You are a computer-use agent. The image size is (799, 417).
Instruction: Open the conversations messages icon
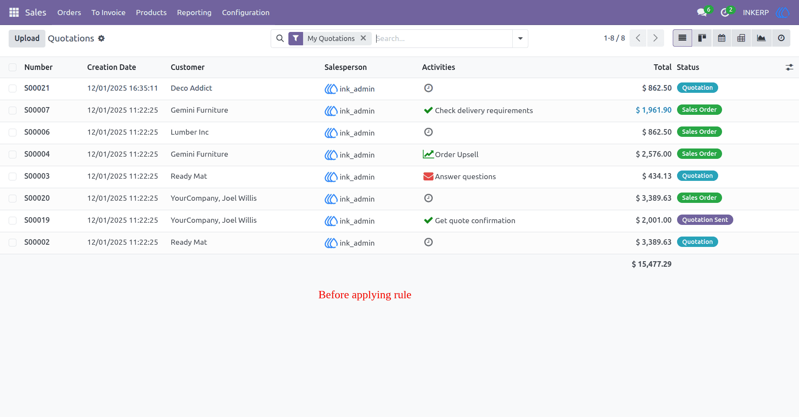click(702, 13)
